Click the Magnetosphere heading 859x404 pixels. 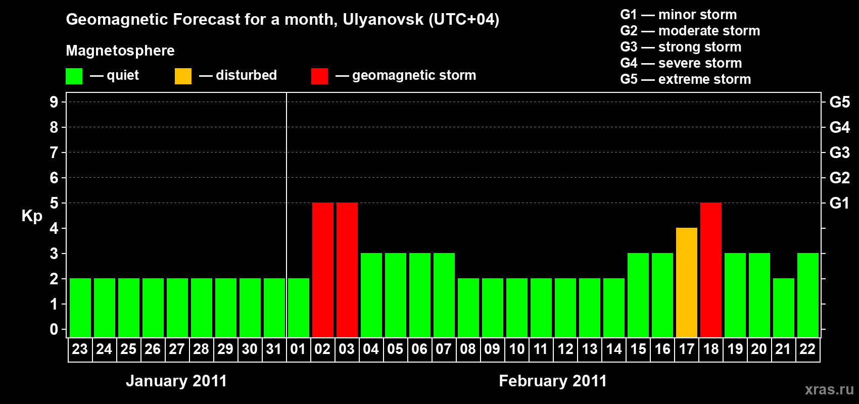coord(120,51)
